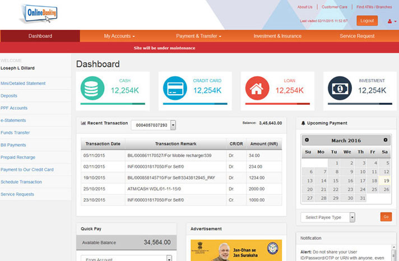Click the Credit Card icon
The width and height of the screenshot is (399, 261).
tap(175, 88)
